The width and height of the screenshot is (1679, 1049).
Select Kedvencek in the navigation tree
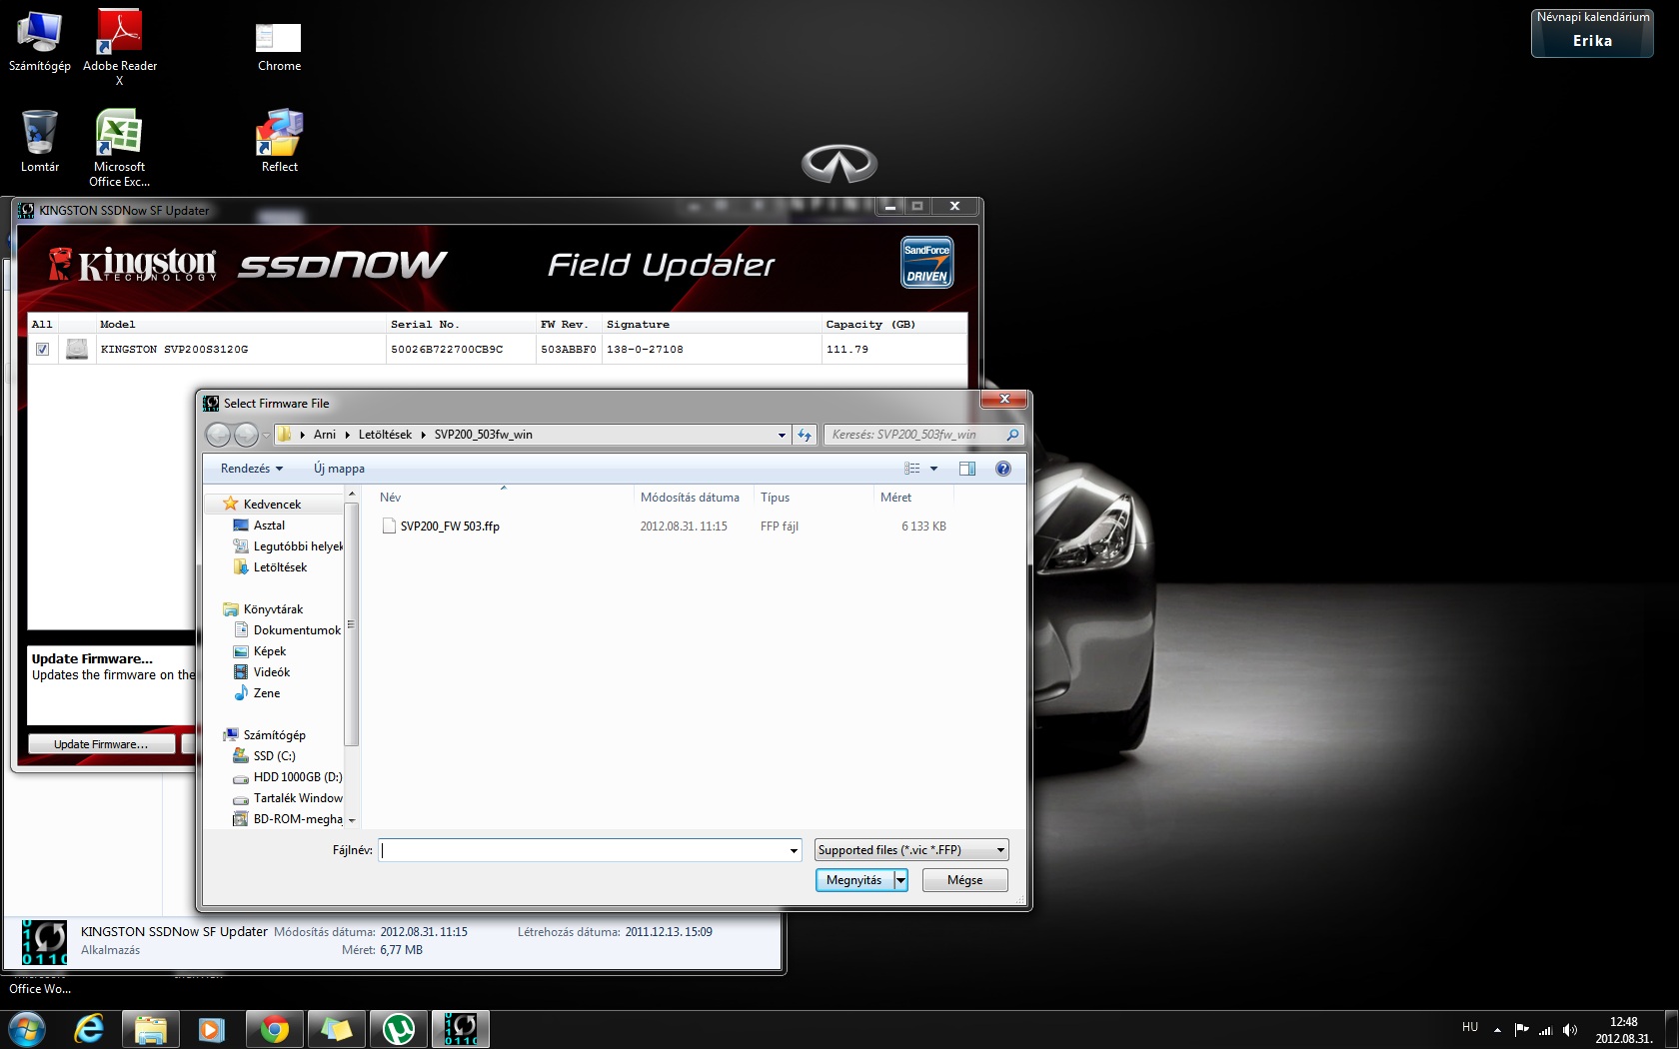tap(272, 505)
